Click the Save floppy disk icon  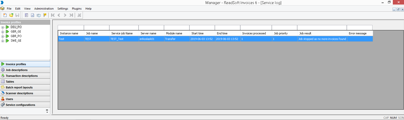pyautogui.click(x=17, y=15)
